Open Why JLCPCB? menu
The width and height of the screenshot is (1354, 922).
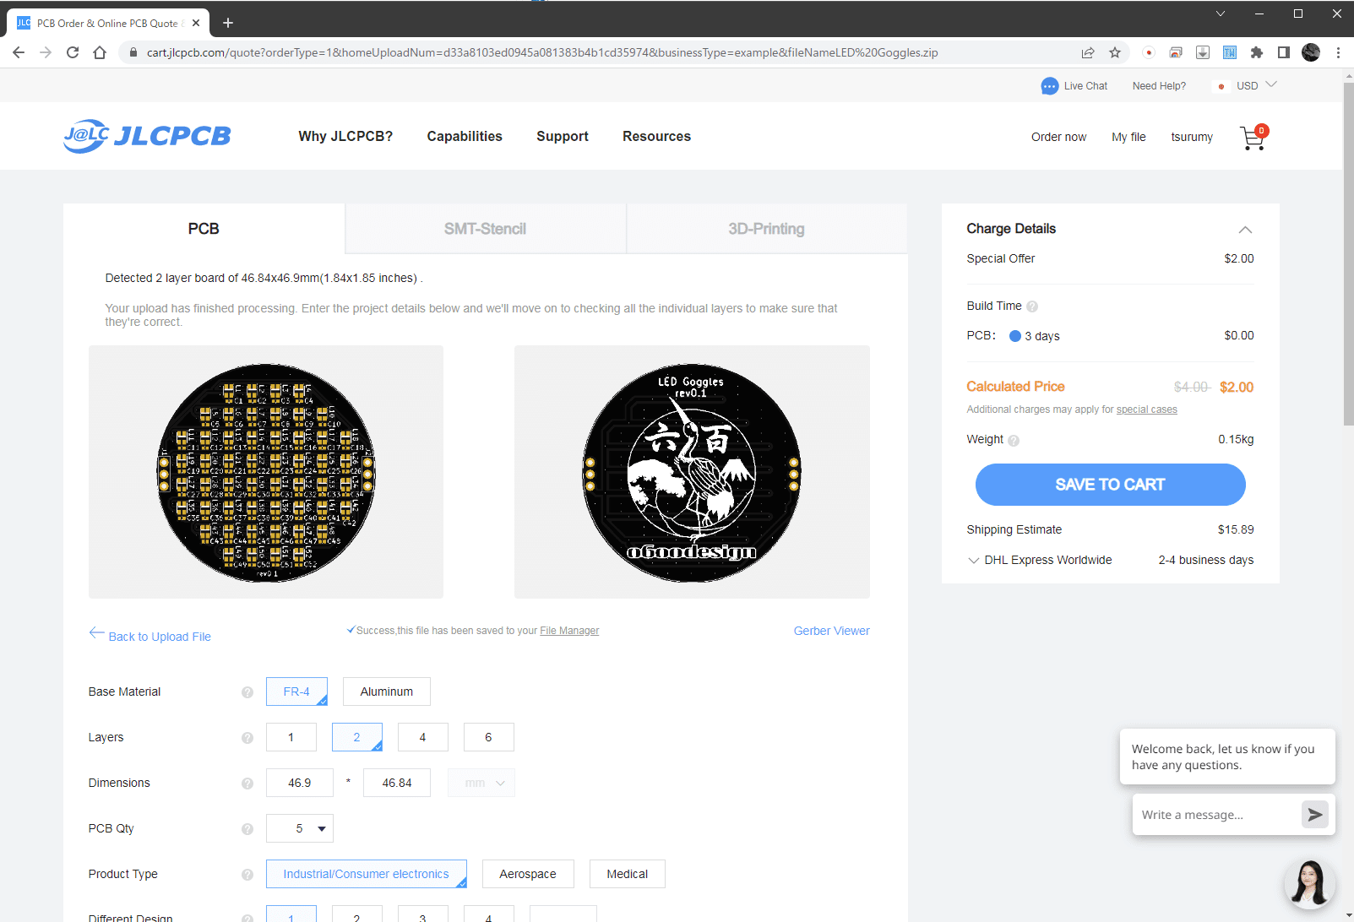point(345,136)
